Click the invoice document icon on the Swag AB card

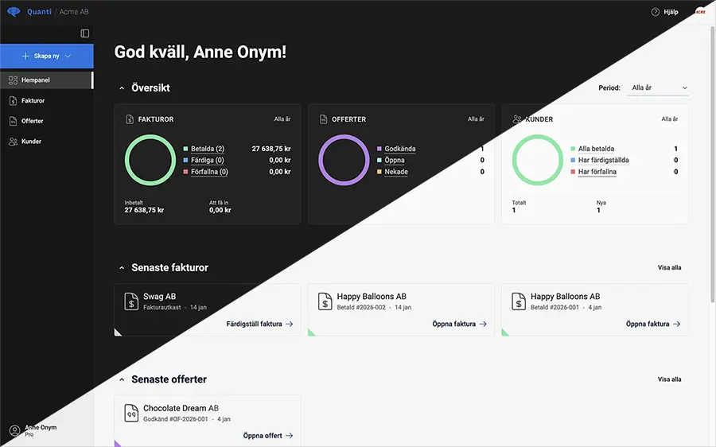pos(131,301)
